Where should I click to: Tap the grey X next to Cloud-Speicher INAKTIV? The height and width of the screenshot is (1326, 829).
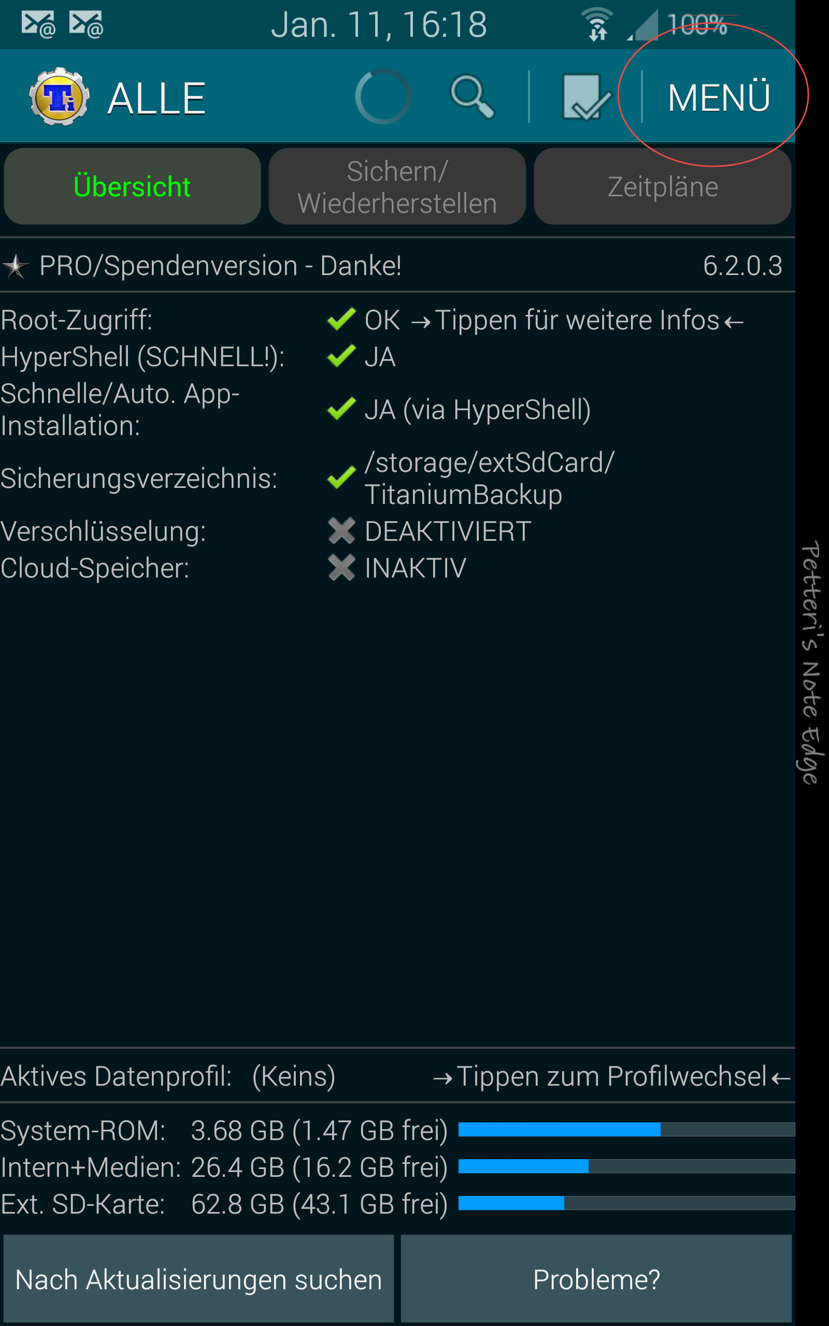click(x=341, y=568)
